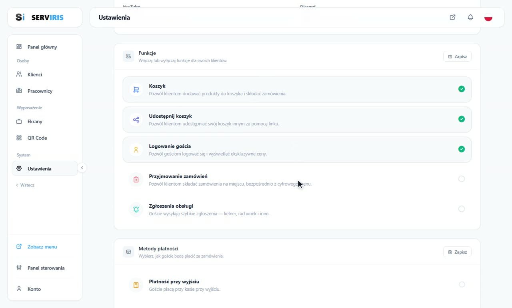Disable the Koszyk feature checkmark
The width and height of the screenshot is (512, 308).
click(462, 89)
